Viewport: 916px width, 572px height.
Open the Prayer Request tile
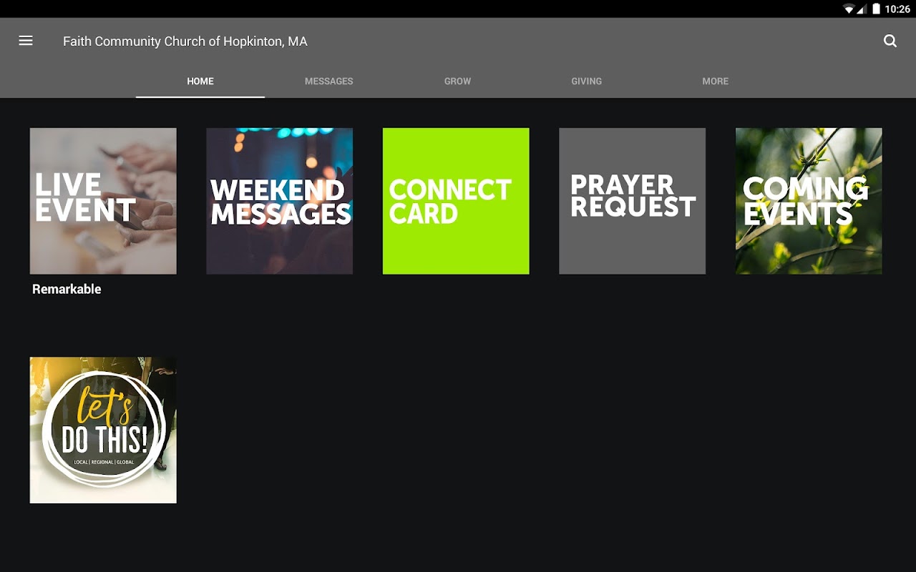[x=633, y=201]
